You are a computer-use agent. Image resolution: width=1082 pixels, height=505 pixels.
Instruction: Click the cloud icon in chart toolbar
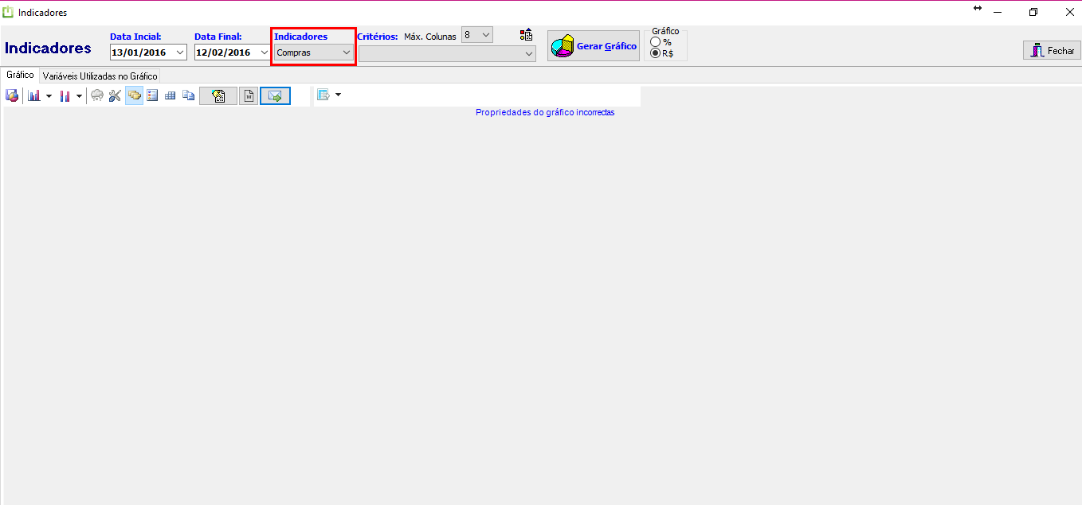tap(97, 96)
